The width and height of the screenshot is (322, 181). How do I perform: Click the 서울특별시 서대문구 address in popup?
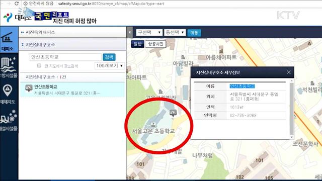click(x=254, y=97)
